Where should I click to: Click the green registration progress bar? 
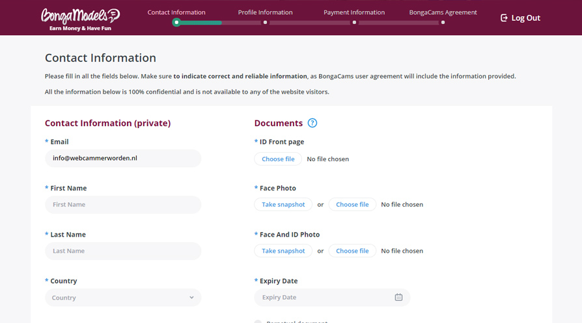(202, 23)
